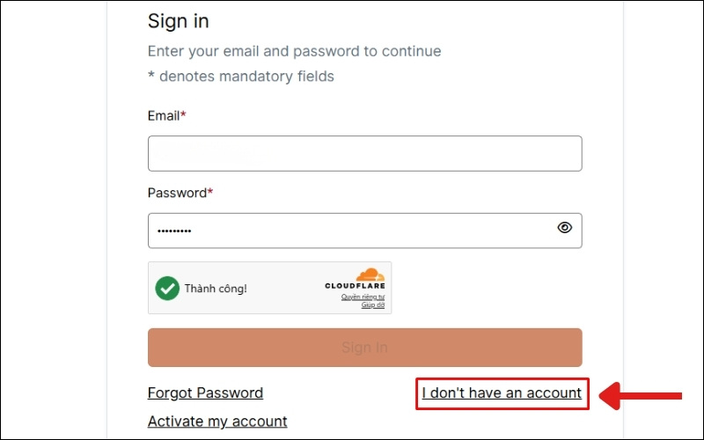This screenshot has height=440, width=704.
Task: Open Cloudflare "Giúp đỡ" help link
Action: coord(374,304)
